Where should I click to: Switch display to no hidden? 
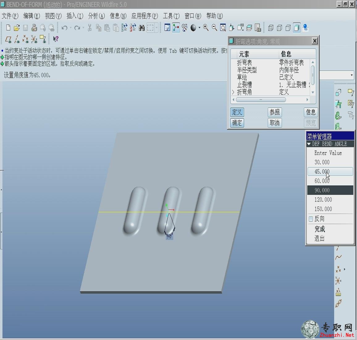[288, 28]
